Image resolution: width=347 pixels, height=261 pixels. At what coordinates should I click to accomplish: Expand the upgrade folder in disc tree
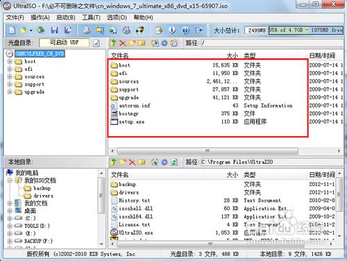(x=10, y=92)
